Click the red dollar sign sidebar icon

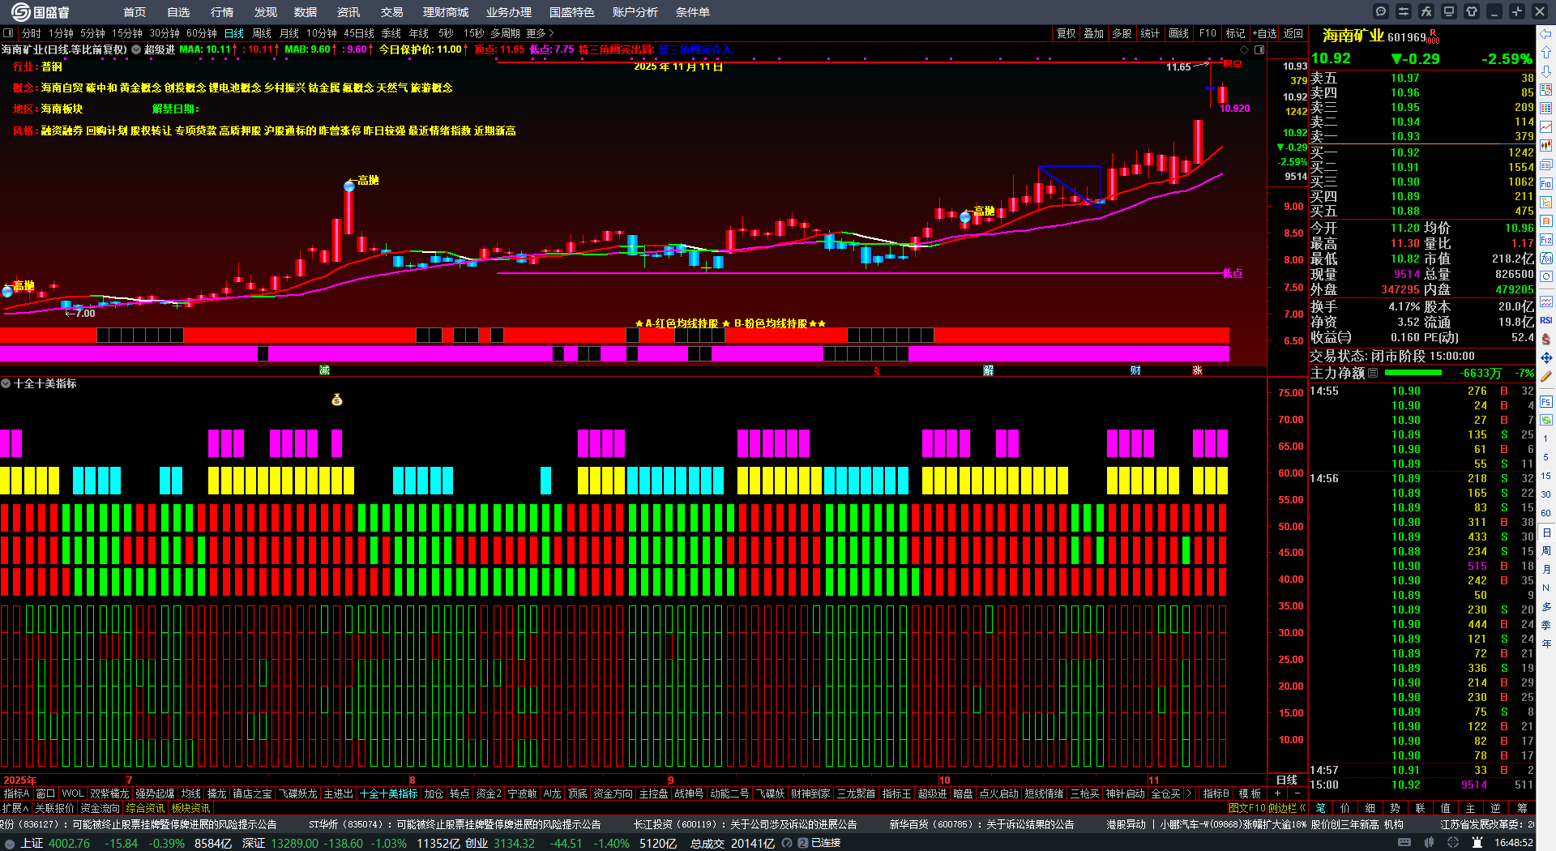pos(1546,339)
